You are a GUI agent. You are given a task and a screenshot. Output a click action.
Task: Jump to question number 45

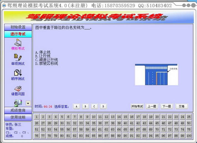pos(157,123)
